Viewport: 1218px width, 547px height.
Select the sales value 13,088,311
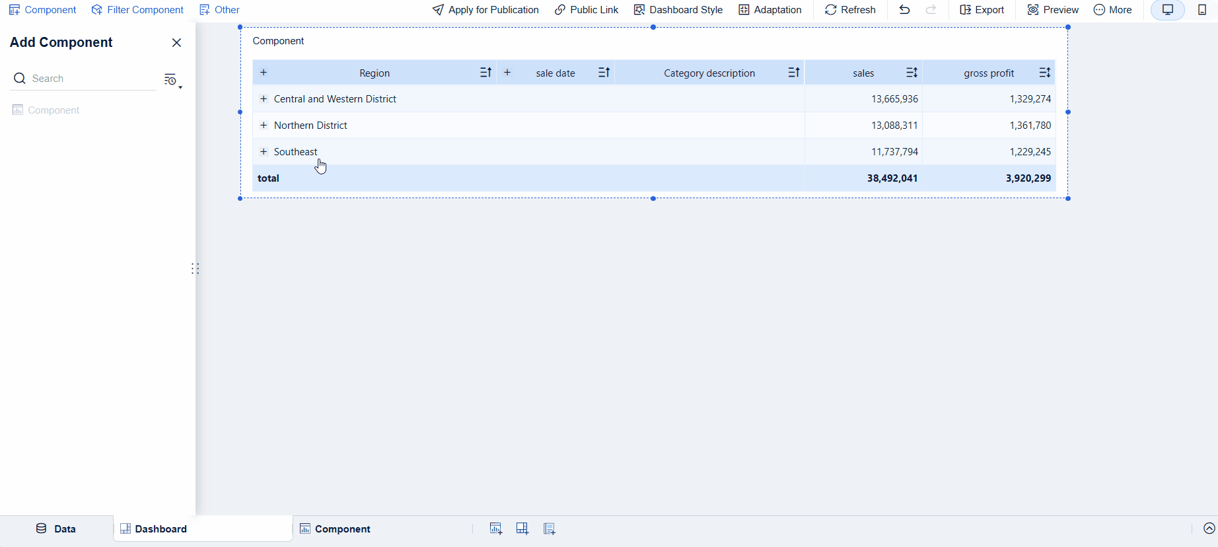coord(894,126)
